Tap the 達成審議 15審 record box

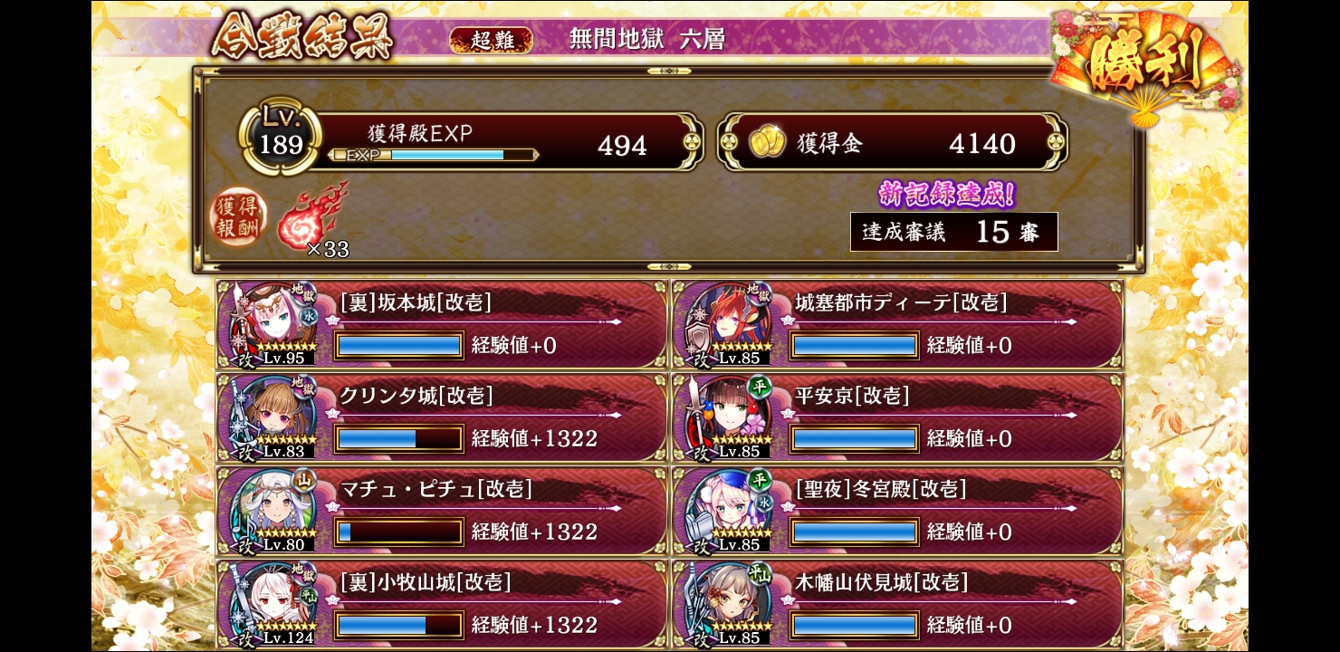pyautogui.click(x=954, y=232)
